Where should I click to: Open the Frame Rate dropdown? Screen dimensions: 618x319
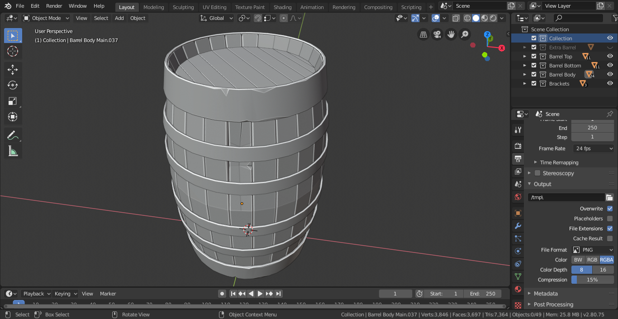tap(593, 148)
